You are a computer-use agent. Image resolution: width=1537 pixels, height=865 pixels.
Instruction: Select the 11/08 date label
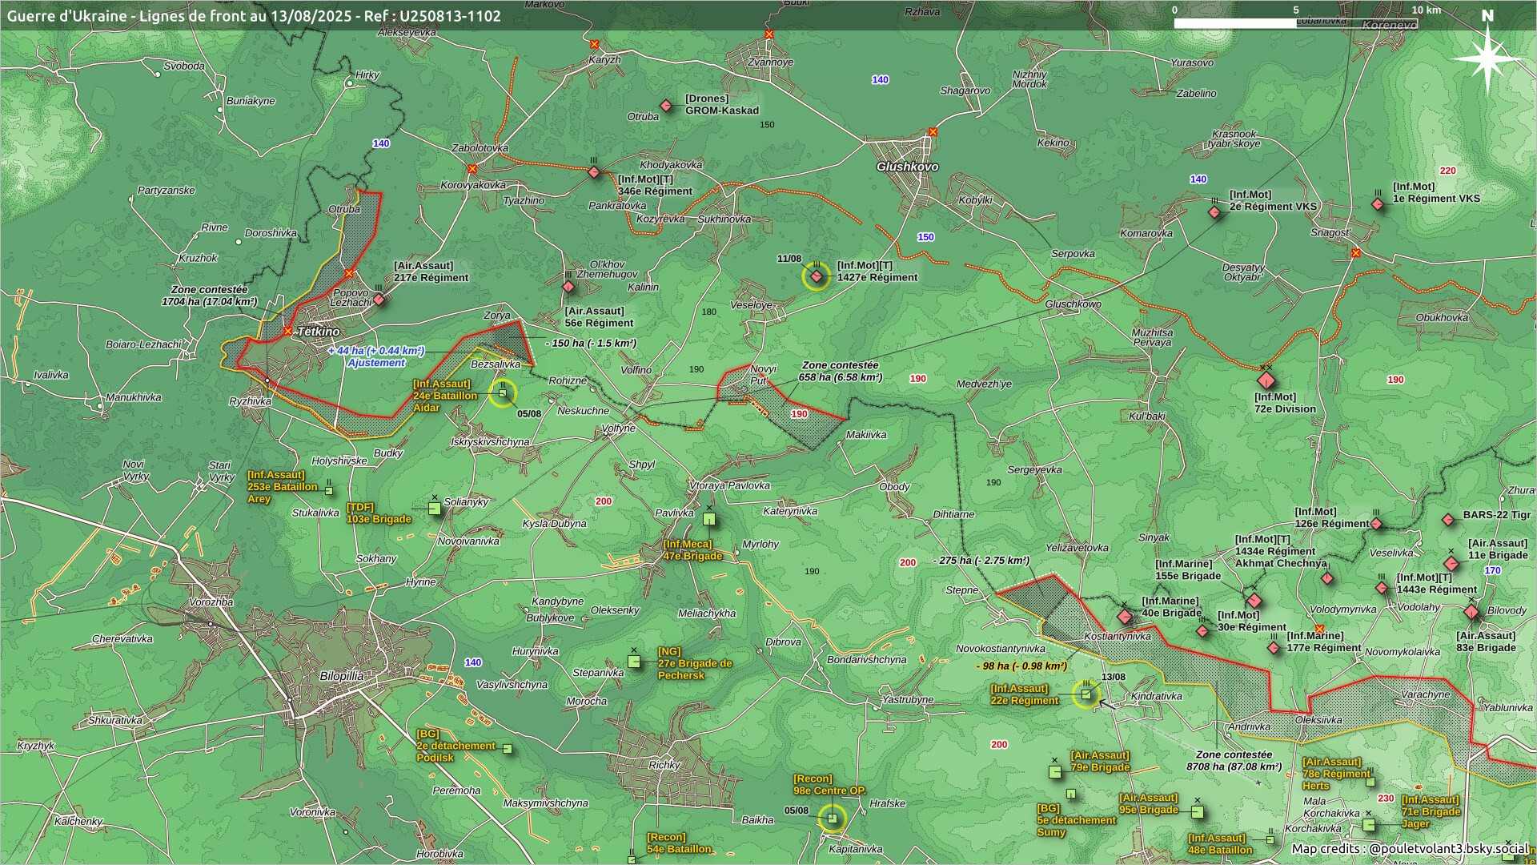tap(789, 259)
